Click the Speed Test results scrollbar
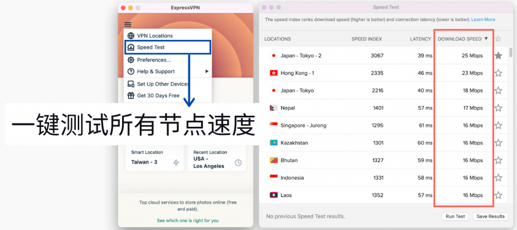The height and width of the screenshot is (230, 517). tap(511, 52)
